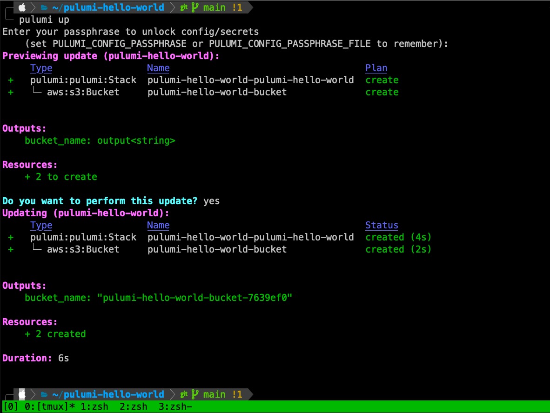Viewport: 550px width, 413px height.
Task: Click the folder icon in the prompt above "pulumi up"
Action: coord(44,7)
